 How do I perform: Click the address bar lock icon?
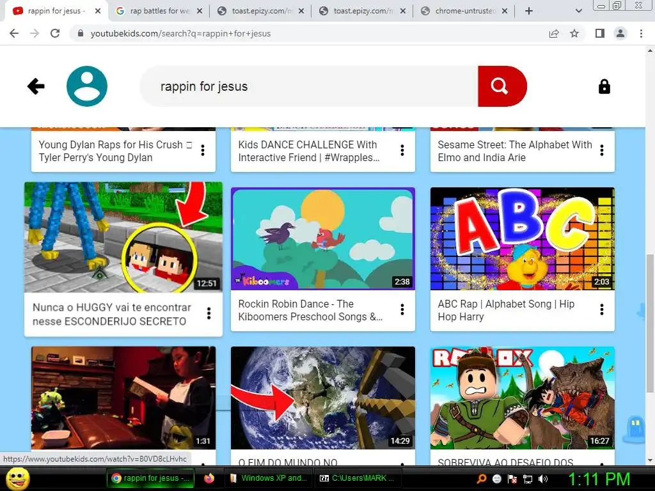tap(81, 33)
